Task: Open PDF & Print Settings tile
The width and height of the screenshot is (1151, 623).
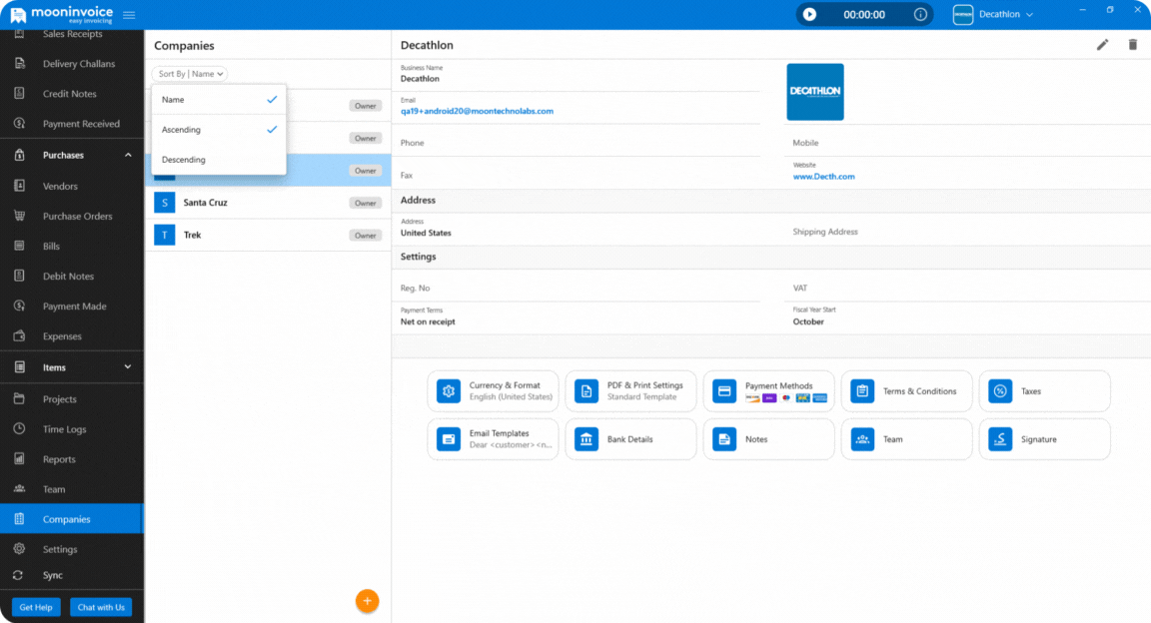Action: point(630,391)
